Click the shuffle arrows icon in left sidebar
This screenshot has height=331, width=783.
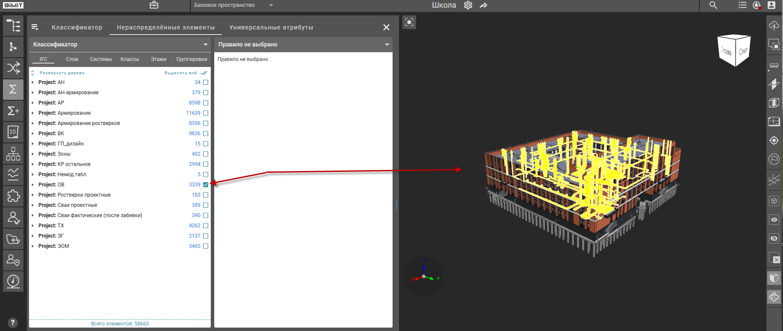click(13, 68)
